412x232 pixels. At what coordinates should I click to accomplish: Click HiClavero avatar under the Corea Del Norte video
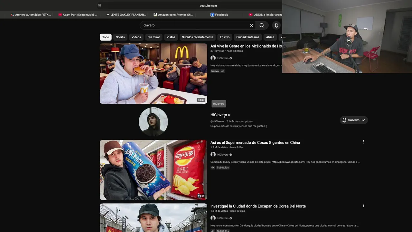[213, 218]
